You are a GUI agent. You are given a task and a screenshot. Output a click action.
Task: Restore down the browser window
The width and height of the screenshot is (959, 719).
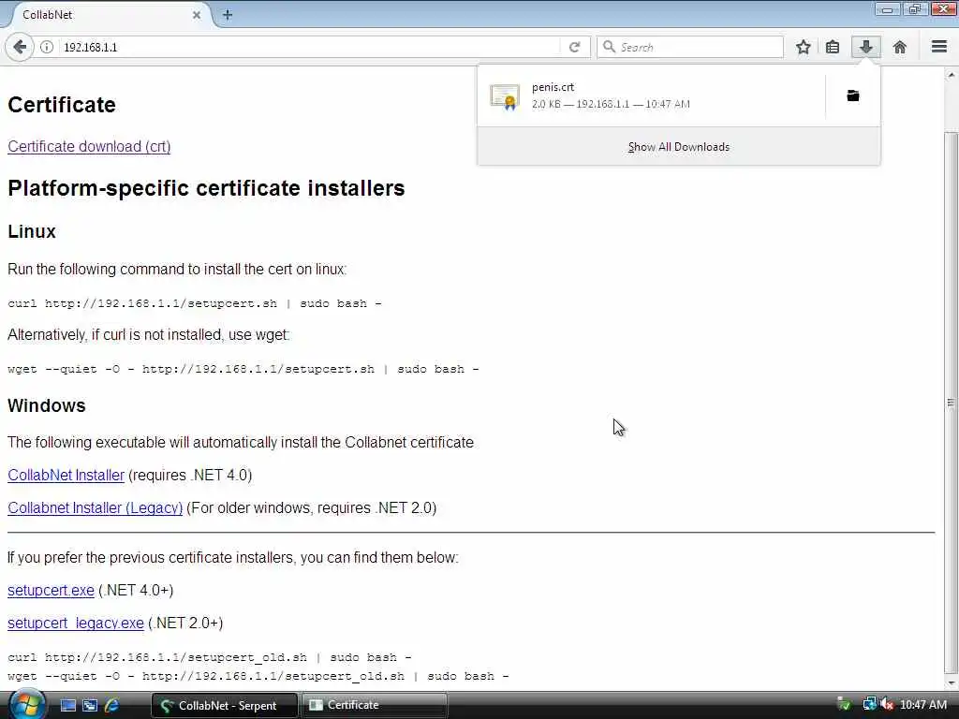tap(915, 8)
